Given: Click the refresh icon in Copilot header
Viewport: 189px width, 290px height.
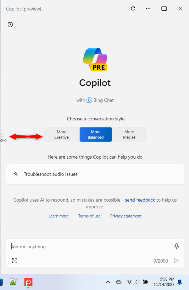Looking at the screenshot, I should tap(133, 8).
